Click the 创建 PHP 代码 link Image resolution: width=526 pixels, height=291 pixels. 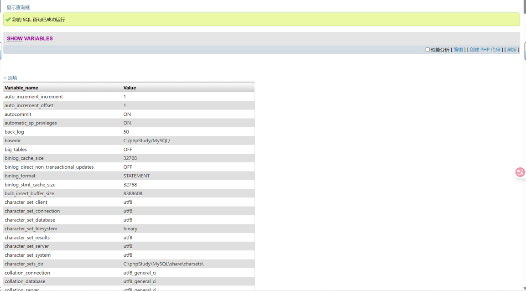pos(485,50)
